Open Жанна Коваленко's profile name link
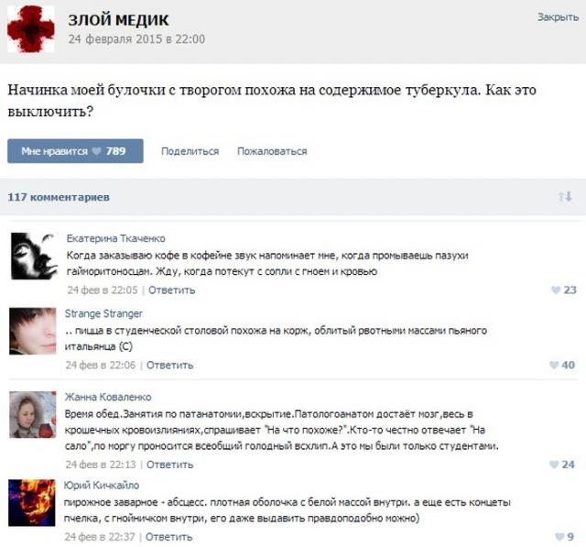This screenshot has width=586, height=547. tap(108, 397)
